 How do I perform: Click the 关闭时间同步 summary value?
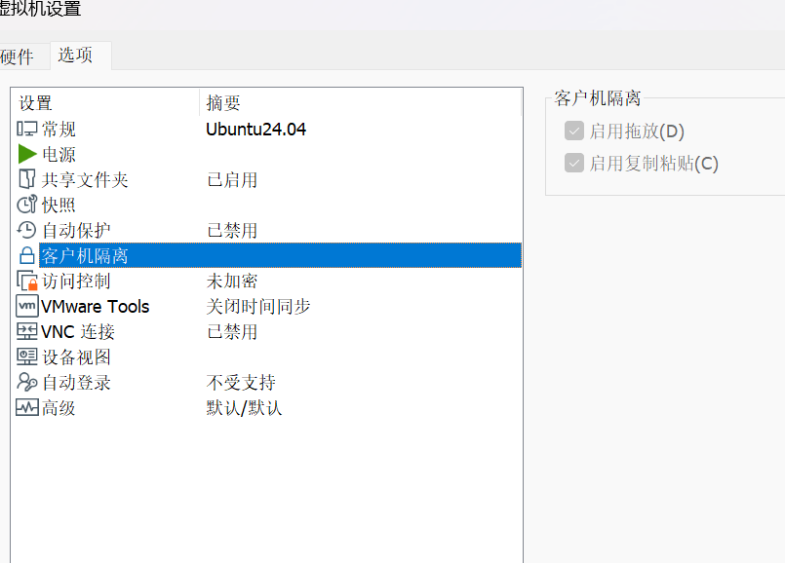258,307
